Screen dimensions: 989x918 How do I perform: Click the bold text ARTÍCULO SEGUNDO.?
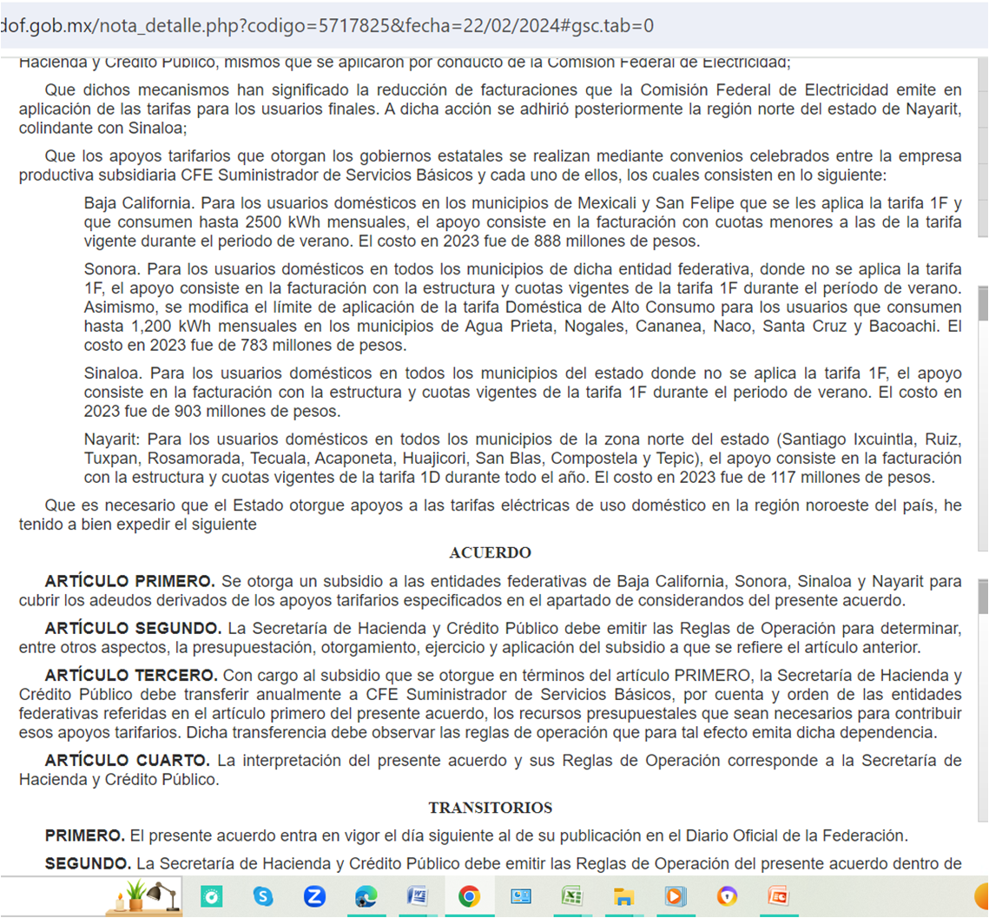tap(133, 629)
